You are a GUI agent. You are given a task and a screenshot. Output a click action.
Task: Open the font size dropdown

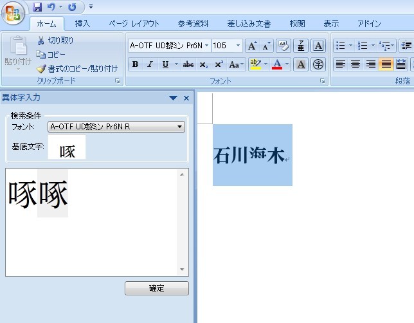(x=238, y=46)
